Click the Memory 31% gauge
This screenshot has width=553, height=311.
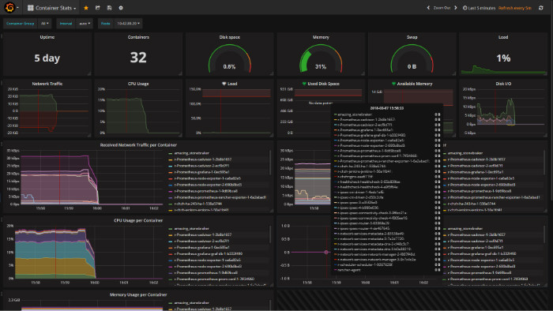[321, 58]
